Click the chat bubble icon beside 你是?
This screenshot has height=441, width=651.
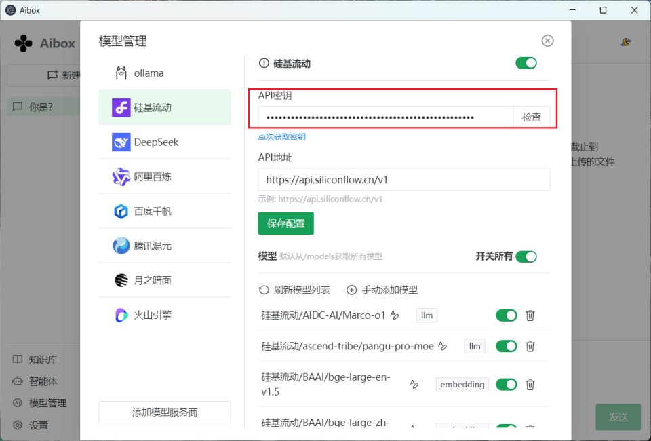tap(18, 107)
